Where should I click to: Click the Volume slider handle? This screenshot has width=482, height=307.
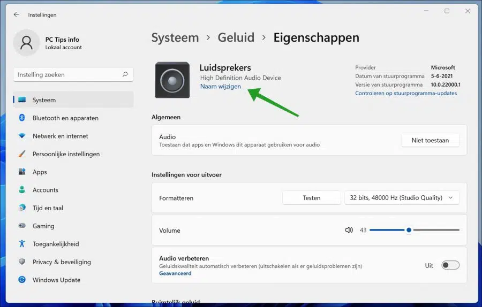[x=409, y=230]
